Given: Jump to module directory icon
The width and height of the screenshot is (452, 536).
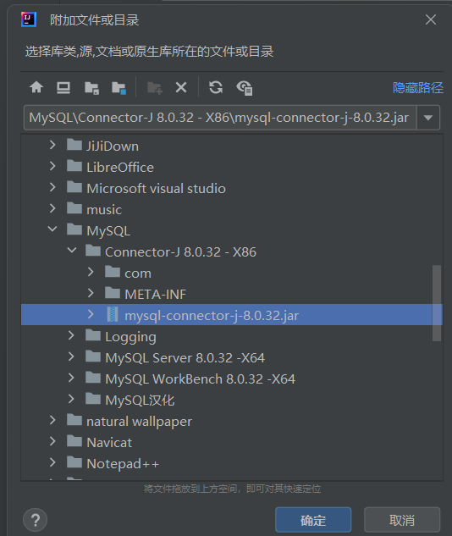Looking at the screenshot, I should coord(119,88).
